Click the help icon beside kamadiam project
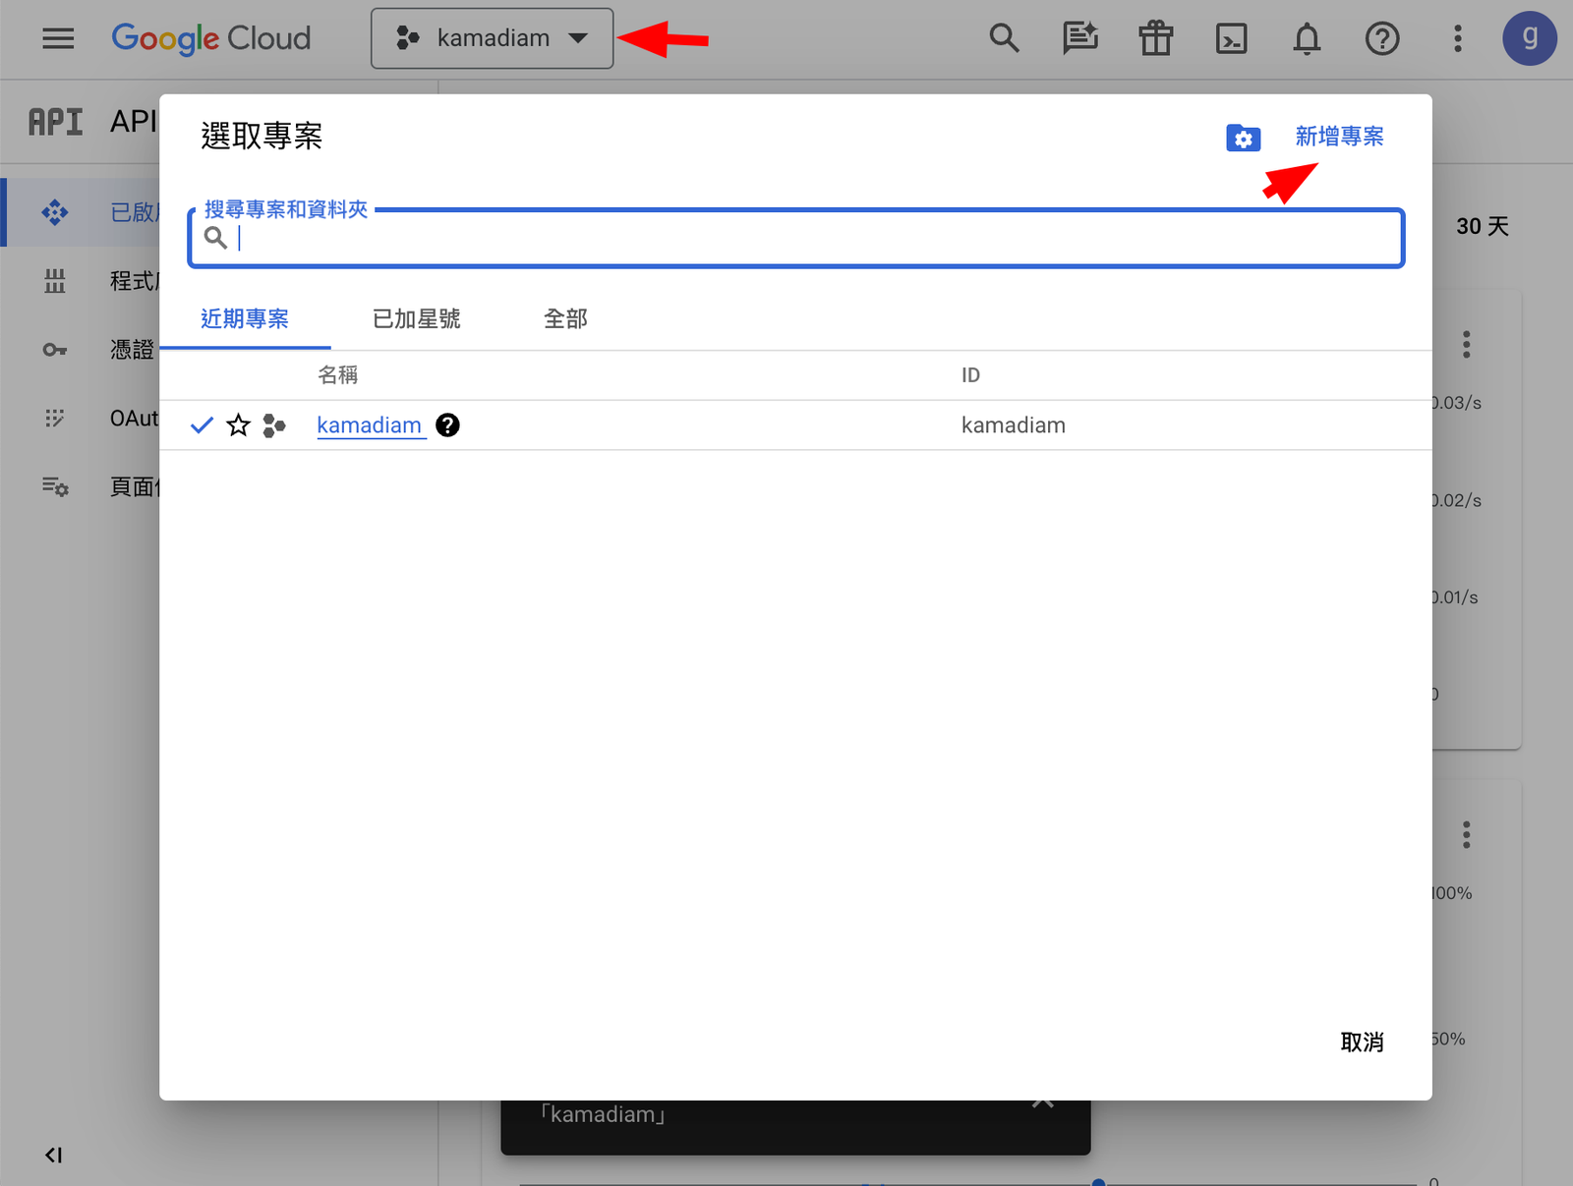The width and height of the screenshot is (1573, 1186). pyautogui.click(x=447, y=425)
